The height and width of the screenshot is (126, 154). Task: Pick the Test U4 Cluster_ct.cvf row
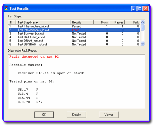click(74, 37)
